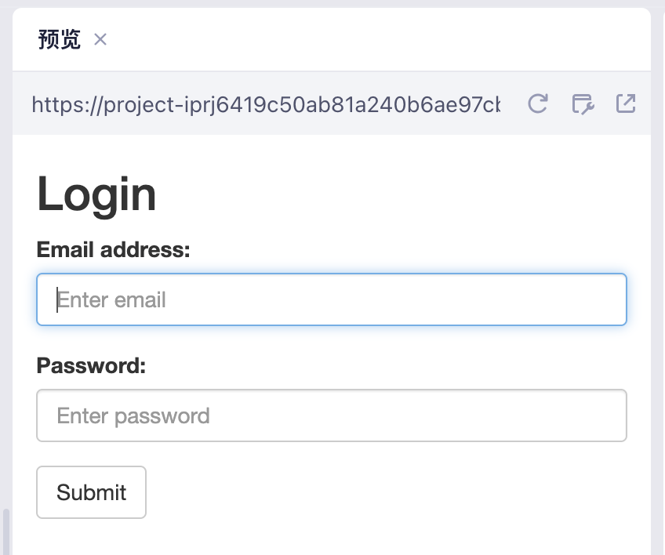Image resolution: width=665 pixels, height=555 pixels.
Task: Open the preview debugging tools icon
Action: pyautogui.click(x=583, y=104)
